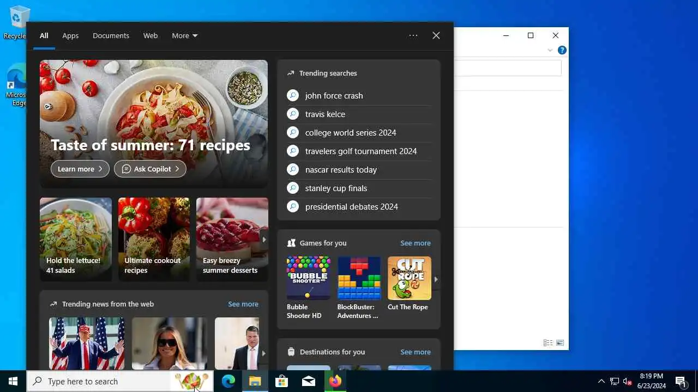Click search icon beside stanley cup finals
This screenshot has height=392, width=698.
[x=293, y=188]
